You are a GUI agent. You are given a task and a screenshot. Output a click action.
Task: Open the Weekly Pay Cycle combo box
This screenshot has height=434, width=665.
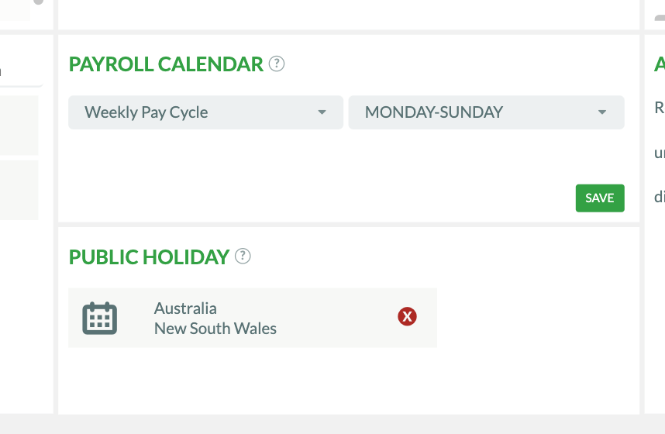205,112
